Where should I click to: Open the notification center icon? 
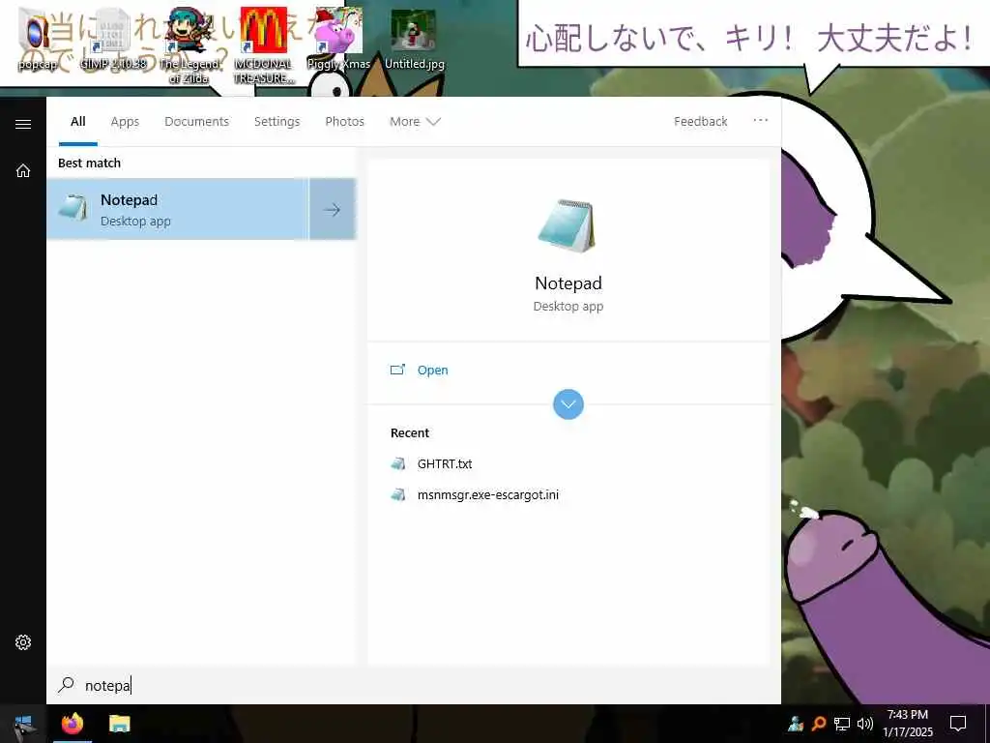click(958, 724)
